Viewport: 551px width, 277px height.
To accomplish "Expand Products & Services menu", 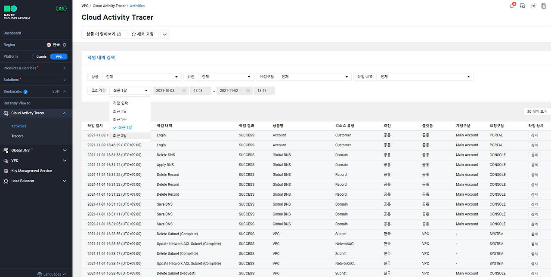I will coord(65,68).
